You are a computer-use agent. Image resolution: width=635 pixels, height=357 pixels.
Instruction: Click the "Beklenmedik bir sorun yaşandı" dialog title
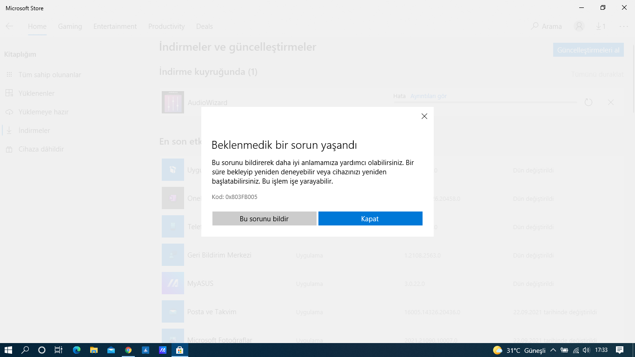click(284, 145)
